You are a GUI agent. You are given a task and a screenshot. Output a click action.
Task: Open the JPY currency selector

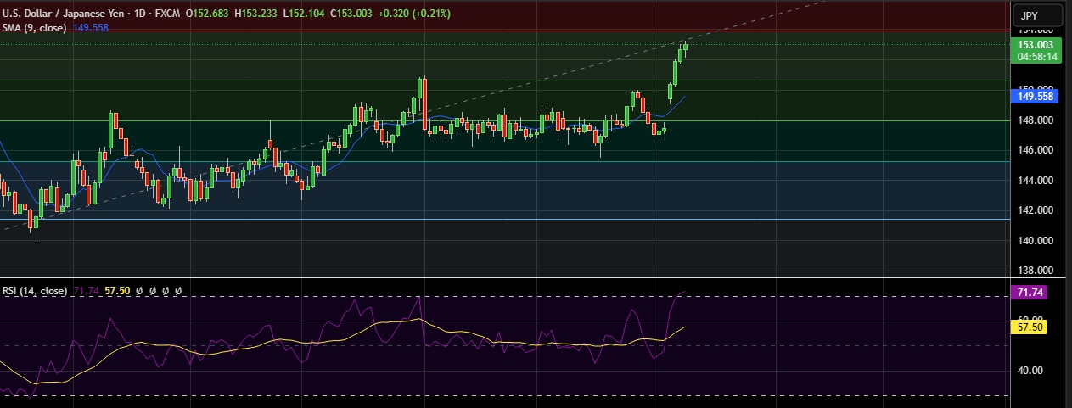pos(1028,15)
